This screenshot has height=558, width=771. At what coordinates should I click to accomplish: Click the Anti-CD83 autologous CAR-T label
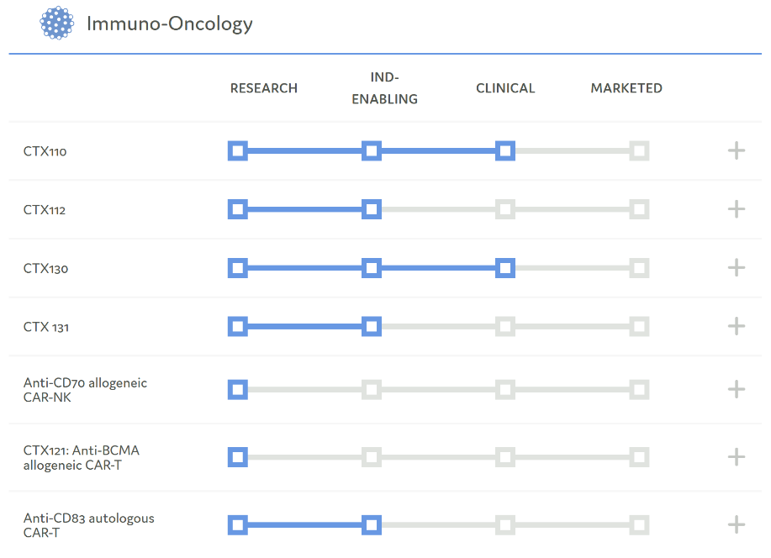(x=89, y=525)
